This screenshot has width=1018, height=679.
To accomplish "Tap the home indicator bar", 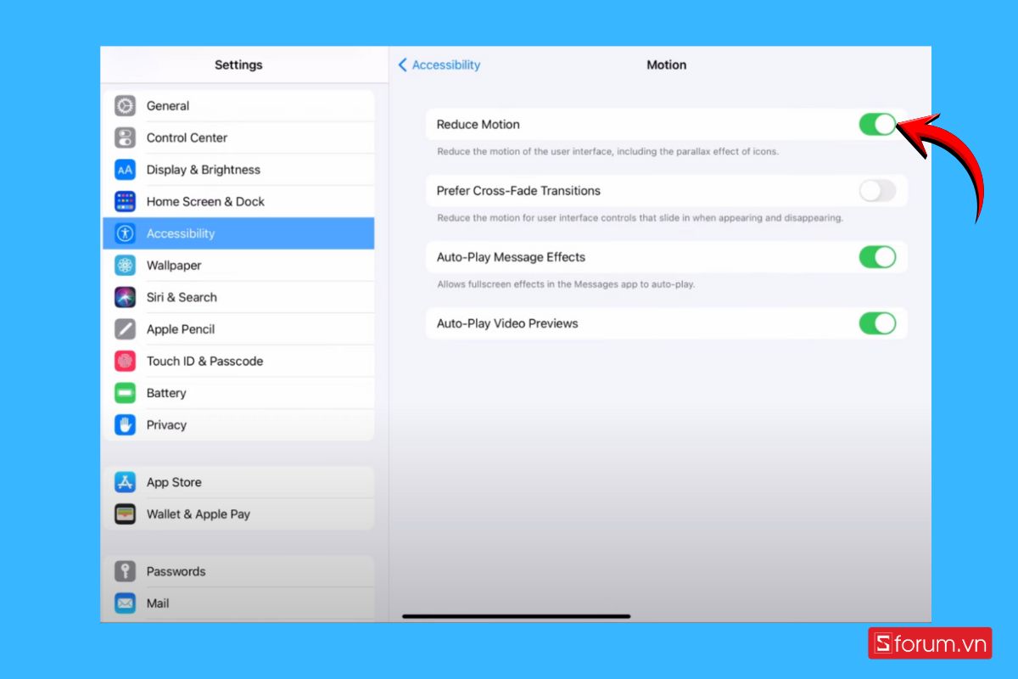I will point(516,616).
